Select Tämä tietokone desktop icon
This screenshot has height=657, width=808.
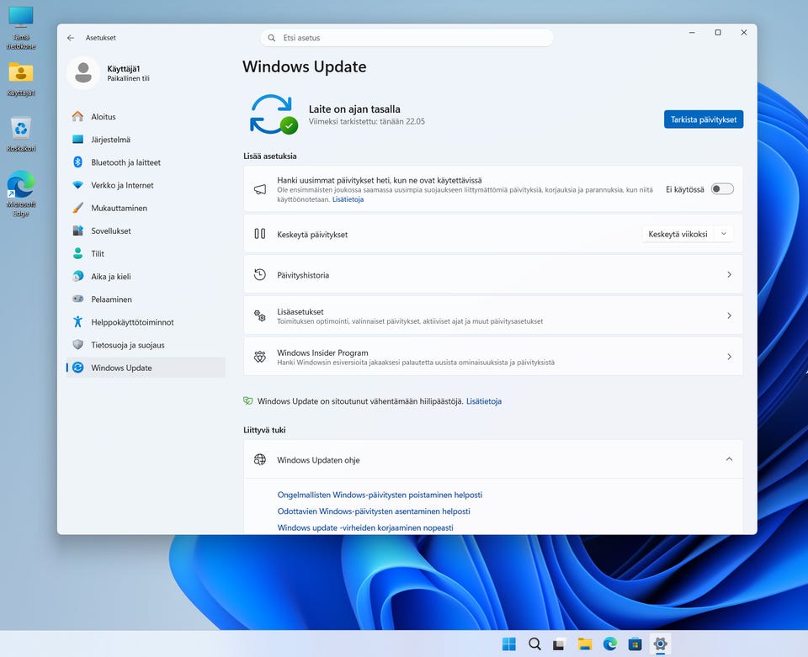tap(20, 28)
